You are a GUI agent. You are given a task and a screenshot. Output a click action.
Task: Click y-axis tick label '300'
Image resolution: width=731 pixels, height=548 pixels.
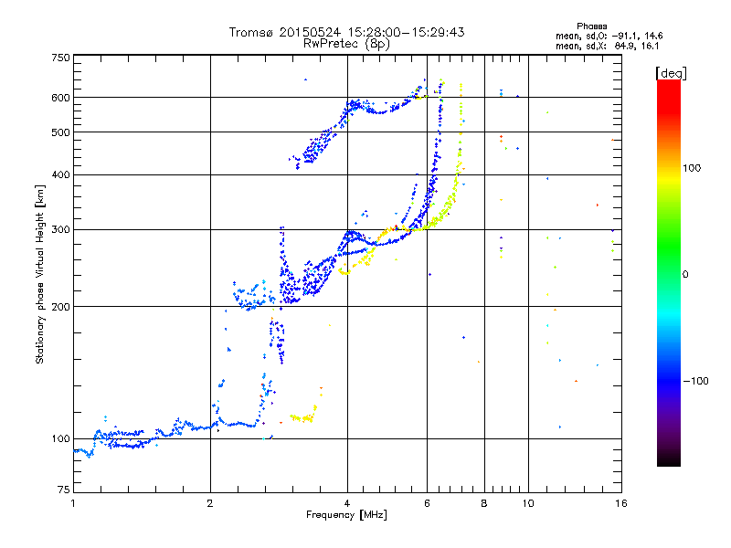61,230
